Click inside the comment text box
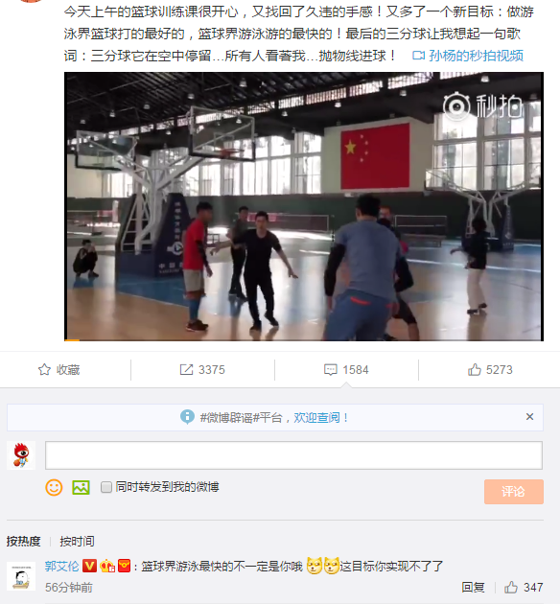The image size is (560, 604). coord(293,455)
